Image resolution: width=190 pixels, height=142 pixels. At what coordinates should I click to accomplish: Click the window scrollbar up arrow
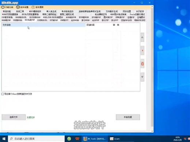coord(152,7)
